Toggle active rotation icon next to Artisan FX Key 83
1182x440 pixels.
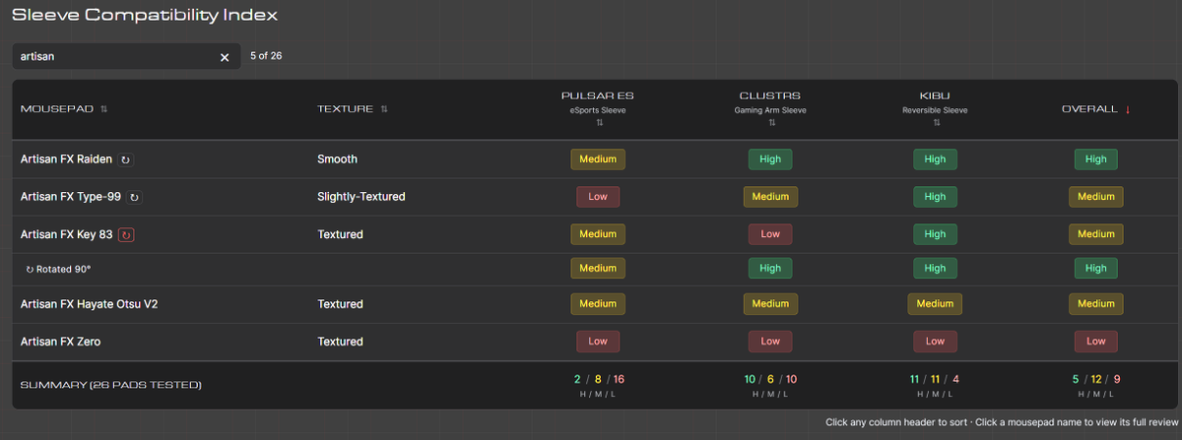coord(126,234)
